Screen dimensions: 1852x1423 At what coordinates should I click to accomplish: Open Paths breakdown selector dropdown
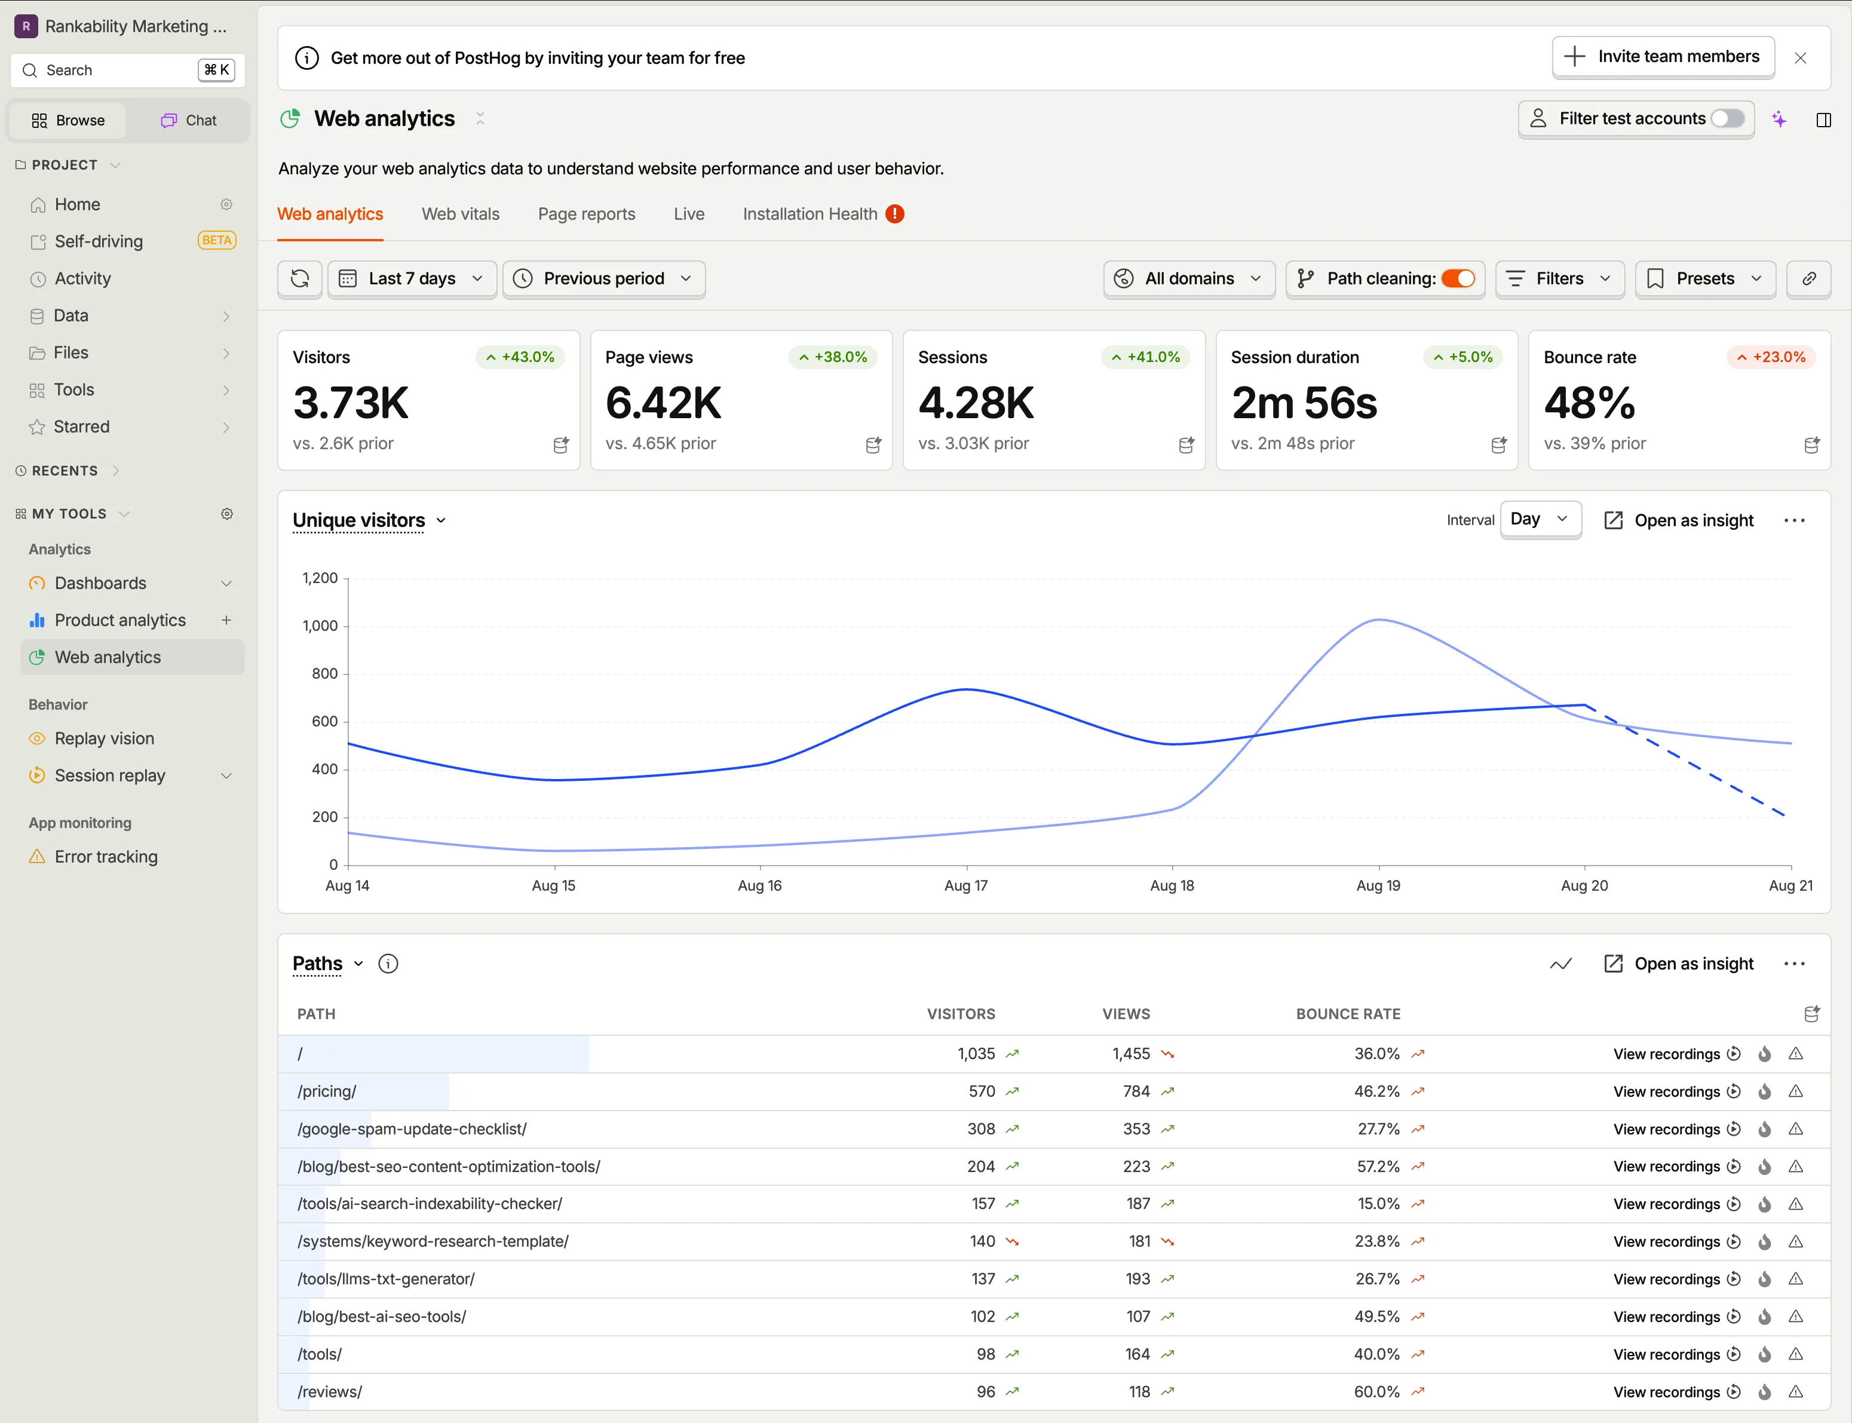329,964
